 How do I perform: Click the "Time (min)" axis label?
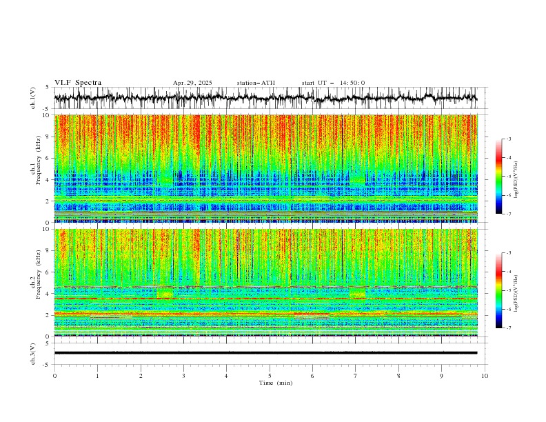pos(276,383)
